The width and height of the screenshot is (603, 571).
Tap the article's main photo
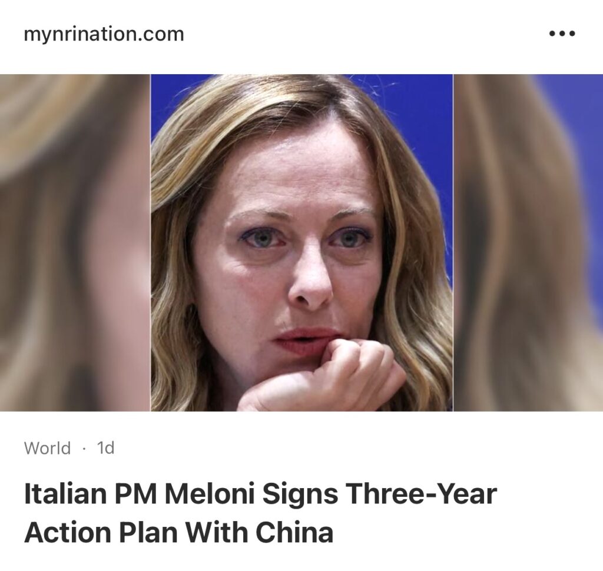301,242
